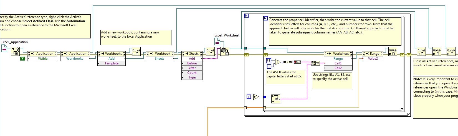Select the Close Reference node after Workbooks Add
This screenshot has width=458, height=136.
136,51
